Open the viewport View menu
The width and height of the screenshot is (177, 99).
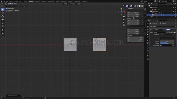13,6
